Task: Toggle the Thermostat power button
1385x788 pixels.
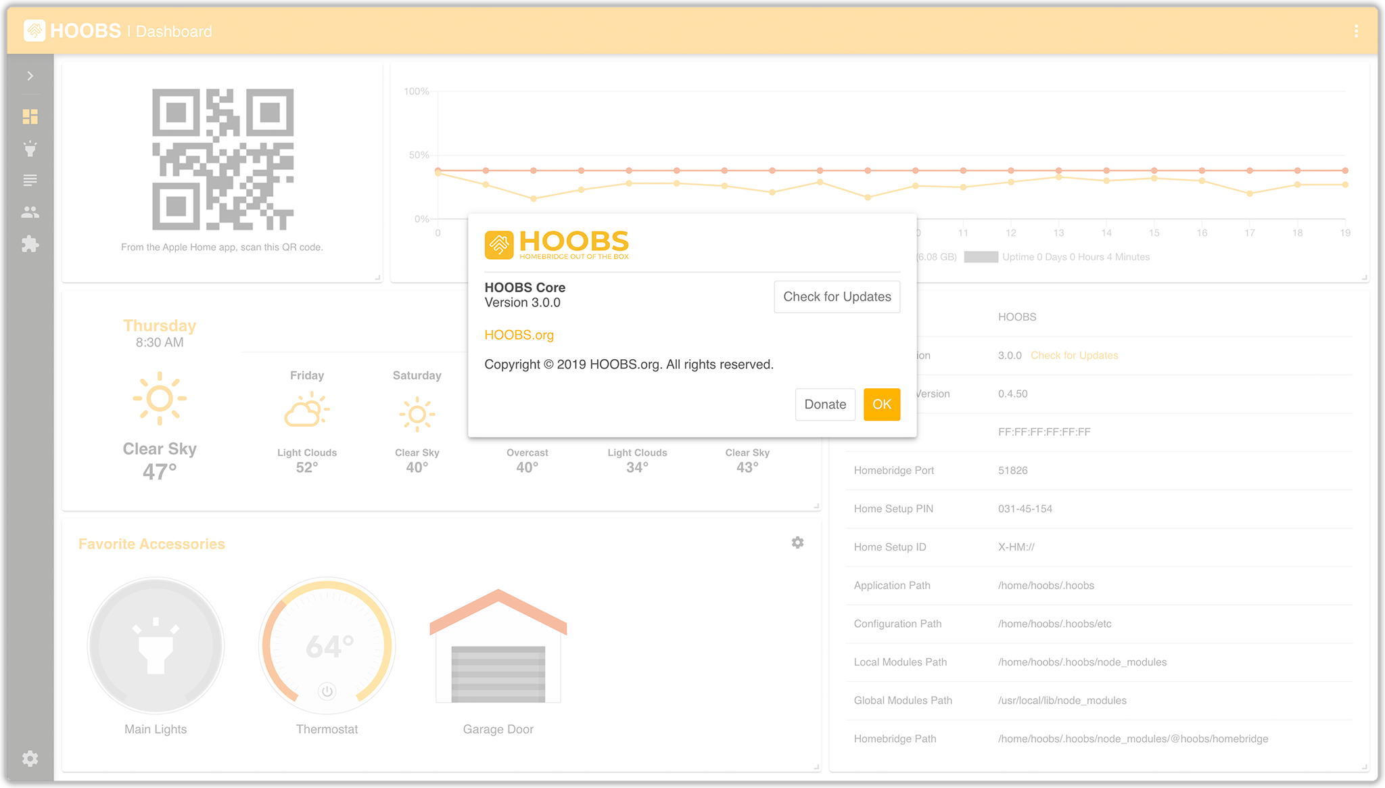Action: point(327,691)
